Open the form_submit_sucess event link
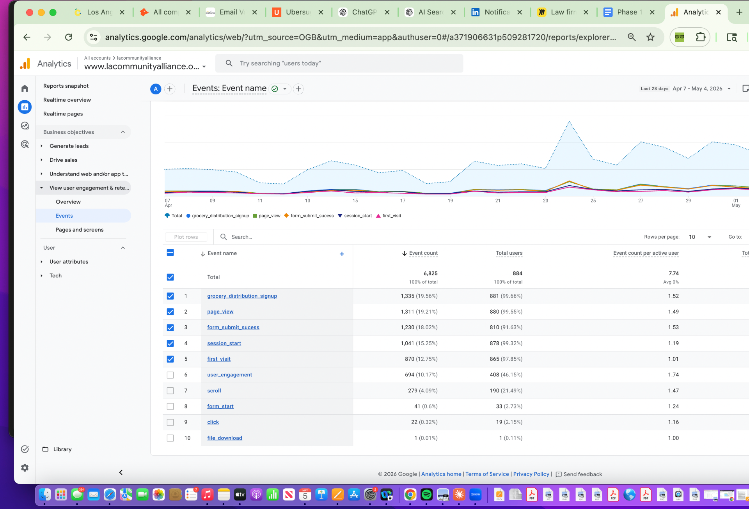This screenshot has width=749, height=509. 233,327
